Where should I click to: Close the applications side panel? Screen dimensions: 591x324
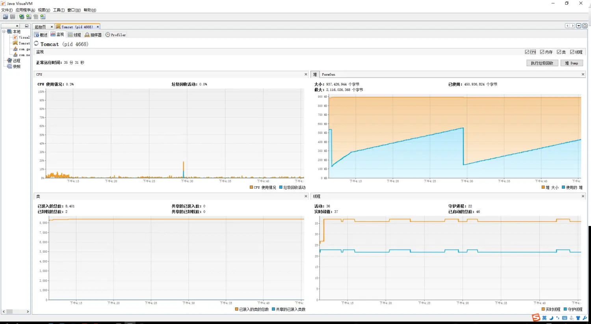pyautogui.click(x=17, y=26)
